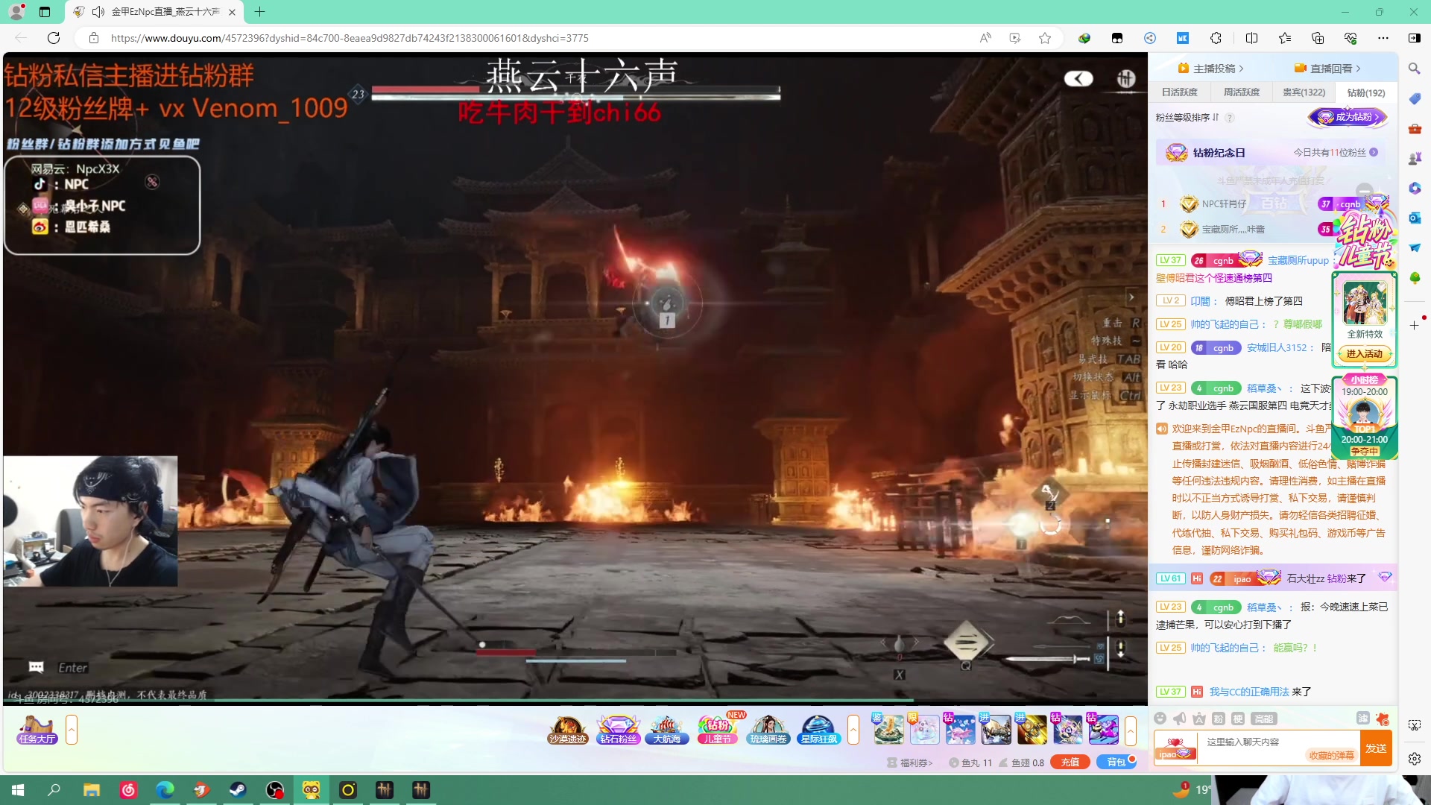Open the 大航海 activity icon
Image resolution: width=1431 pixels, height=805 pixels.
tap(667, 730)
